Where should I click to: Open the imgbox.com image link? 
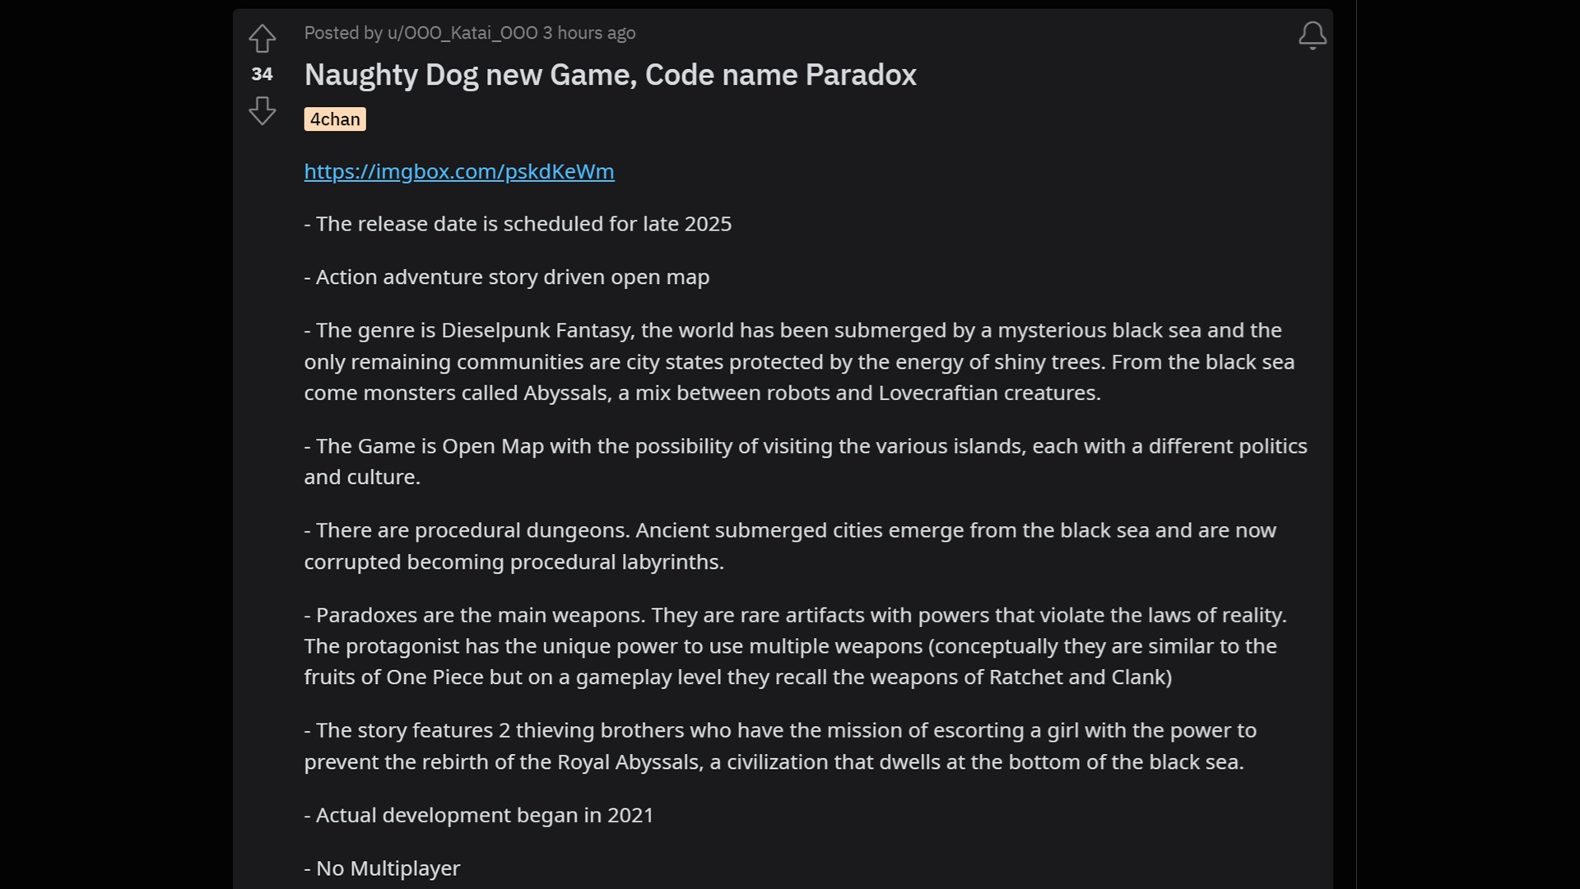tap(458, 171)
